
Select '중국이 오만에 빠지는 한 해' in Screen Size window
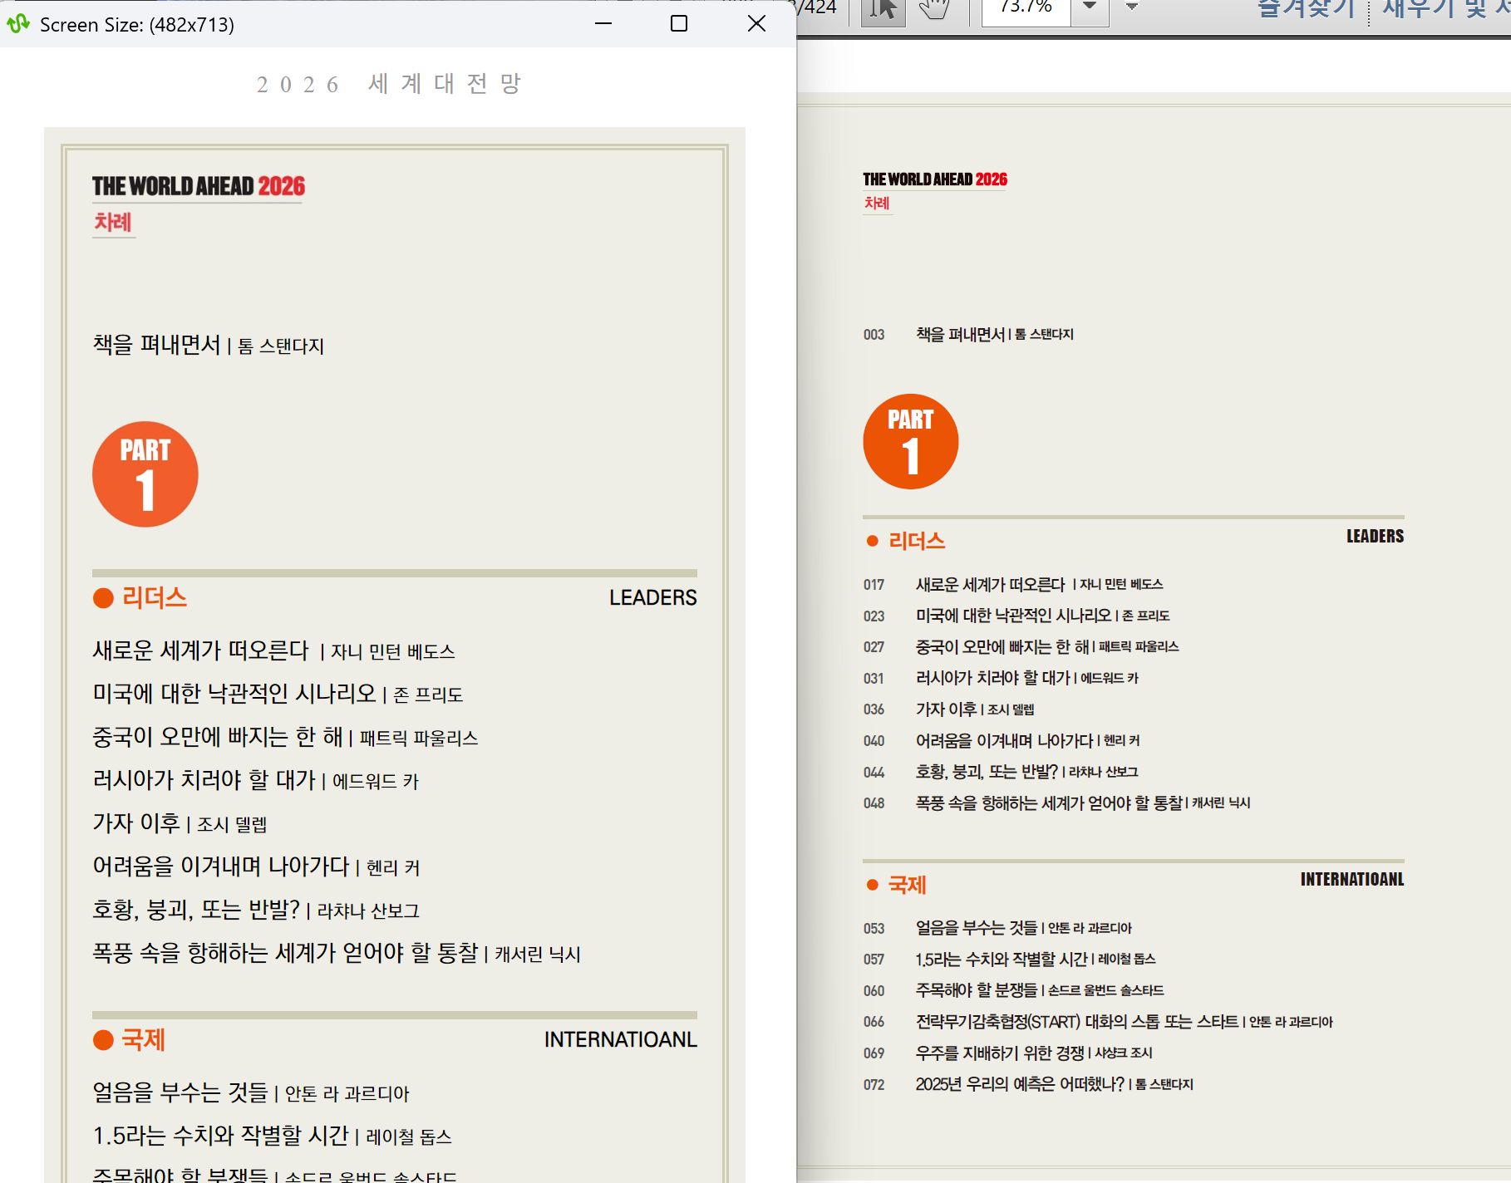pyautogui.click(x=218, y=737)
